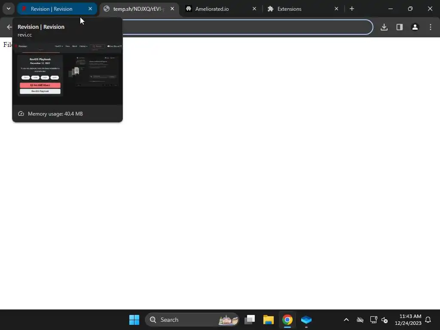The image size is (440, 330).
Task: Open the blue box app on taskbar
Action: coord(306,320)
